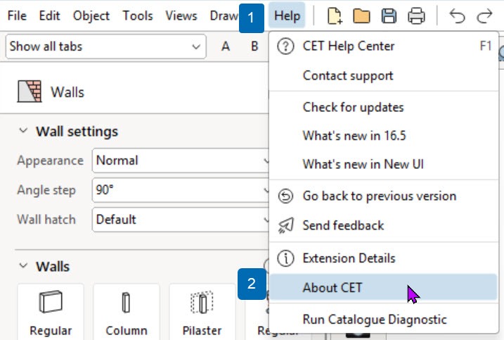Click the Redo arrow icon

click(484, 16)
